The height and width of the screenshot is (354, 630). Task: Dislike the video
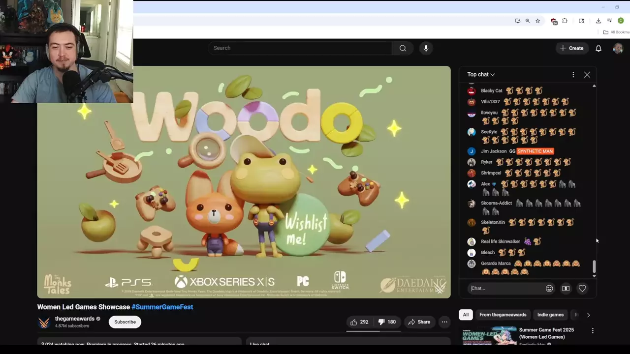[x=387, y=322]
